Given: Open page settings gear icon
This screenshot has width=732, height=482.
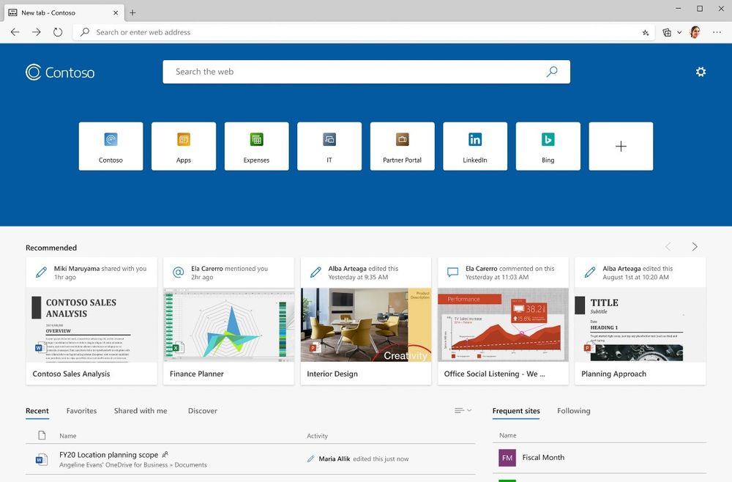Looking at the screenshot, I should click(x=701, y=72).
